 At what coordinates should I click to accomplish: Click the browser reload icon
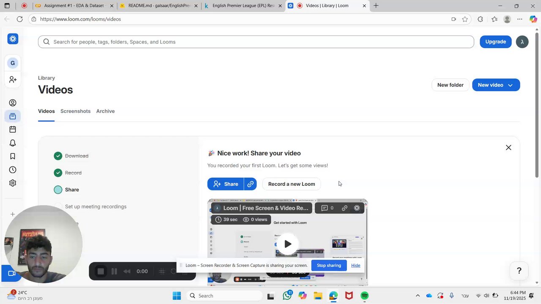pyautogui.click(x=19, y=19)
